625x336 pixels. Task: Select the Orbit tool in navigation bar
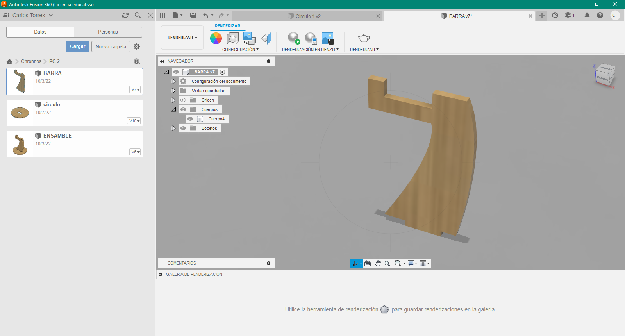355,263
